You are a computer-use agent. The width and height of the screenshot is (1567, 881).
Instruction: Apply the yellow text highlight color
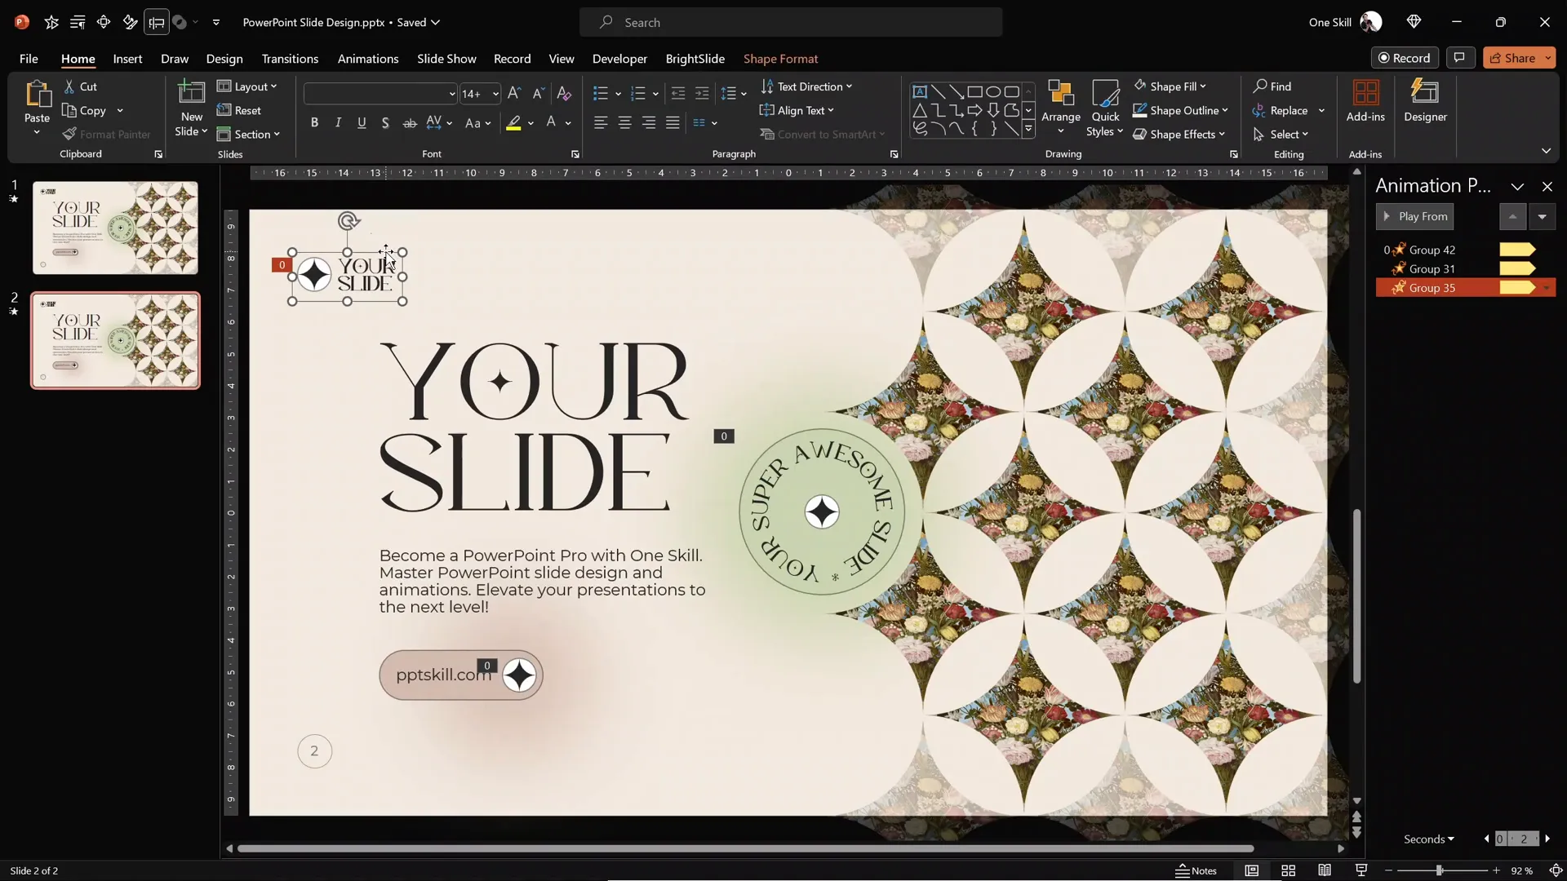(x=513, y=123)
